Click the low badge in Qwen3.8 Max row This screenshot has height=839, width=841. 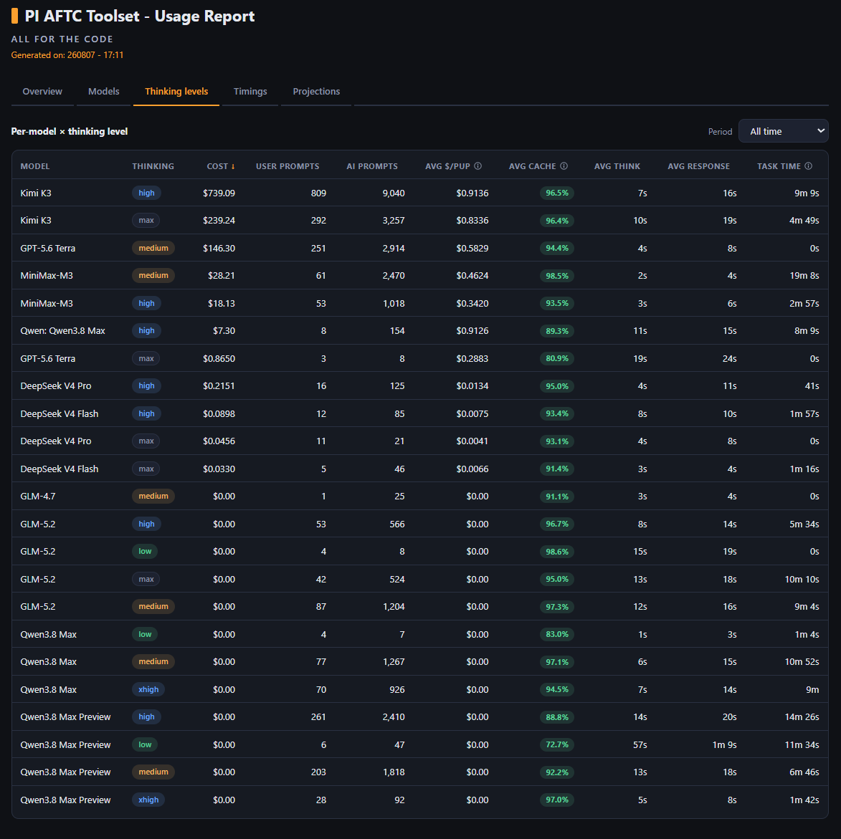(x=145, y=634)
